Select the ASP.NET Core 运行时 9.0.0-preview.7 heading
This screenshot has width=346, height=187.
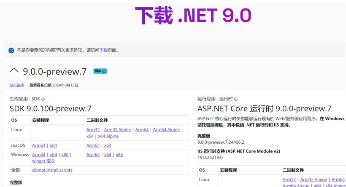(265, 108)
